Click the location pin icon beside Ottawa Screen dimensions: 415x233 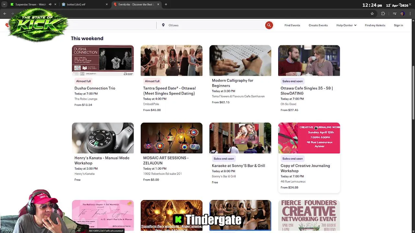tap(163, 25)
